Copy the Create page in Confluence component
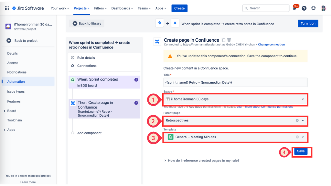This screenshot has height=186, width=331. click(x=223, y=40)
